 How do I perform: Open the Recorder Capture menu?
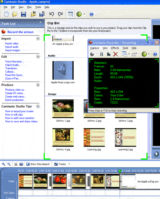[x=94, y=48]
